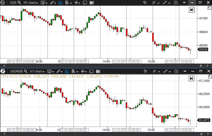The height and width of the screenshot is (136, 212).
Task: Click the current price label 65929
Action: coord(203,49)
